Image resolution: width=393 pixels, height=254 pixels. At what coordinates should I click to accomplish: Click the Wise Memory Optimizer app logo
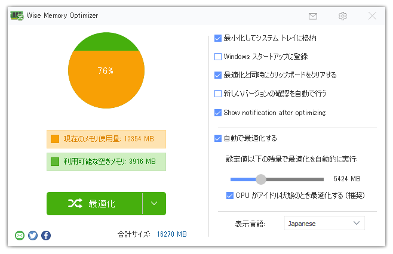pyautogui.click(x=17, y=16)
